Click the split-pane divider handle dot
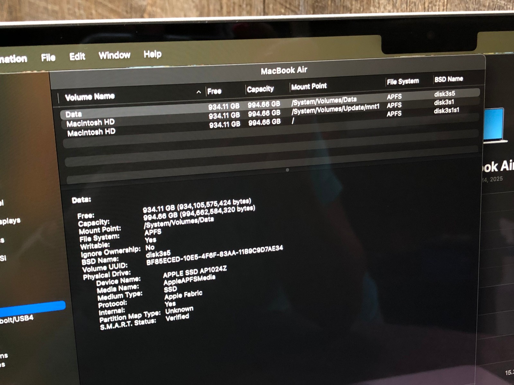 tap(287, 170)
